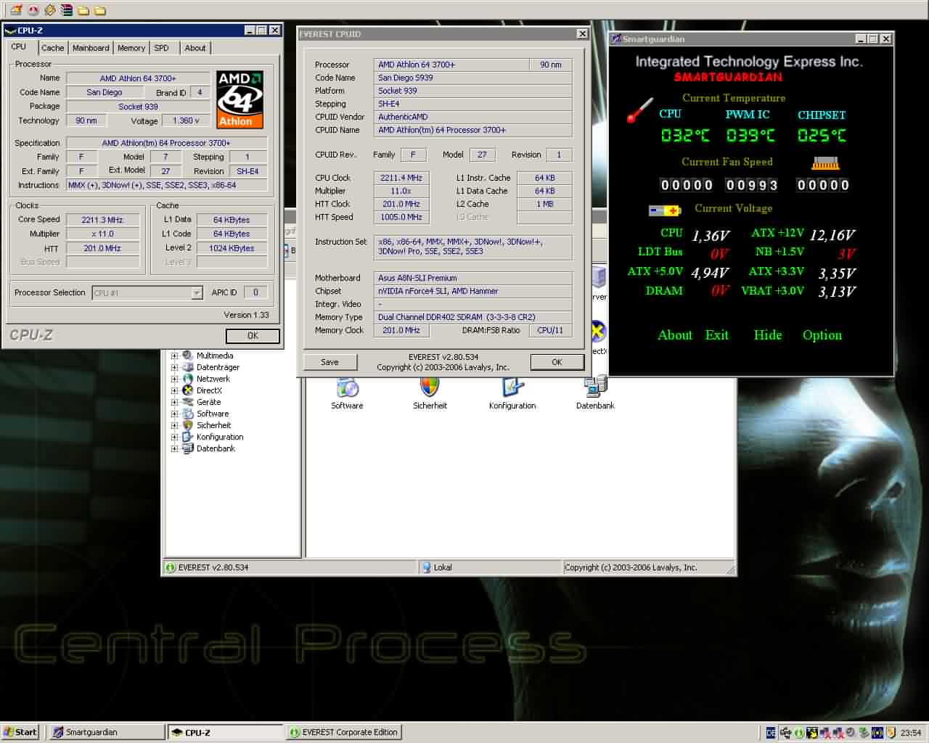The width and height of the screenshot is (929, 743).
Task: Click the green EVEREST tray icon
Action: coord(798,733)
